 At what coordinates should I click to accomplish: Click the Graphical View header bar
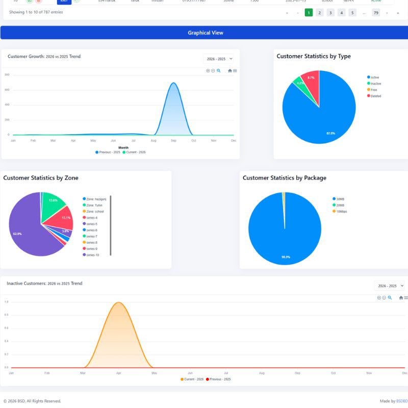[x=205, y=33]
